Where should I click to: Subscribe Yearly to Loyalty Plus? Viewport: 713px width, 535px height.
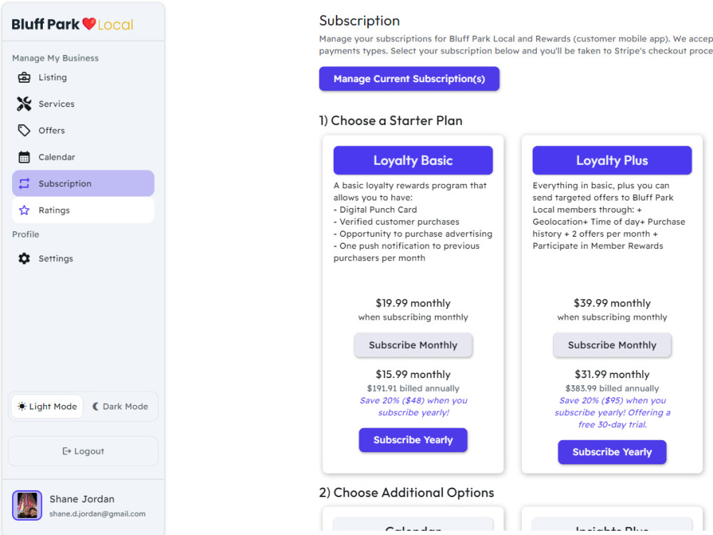coord(612,452)
